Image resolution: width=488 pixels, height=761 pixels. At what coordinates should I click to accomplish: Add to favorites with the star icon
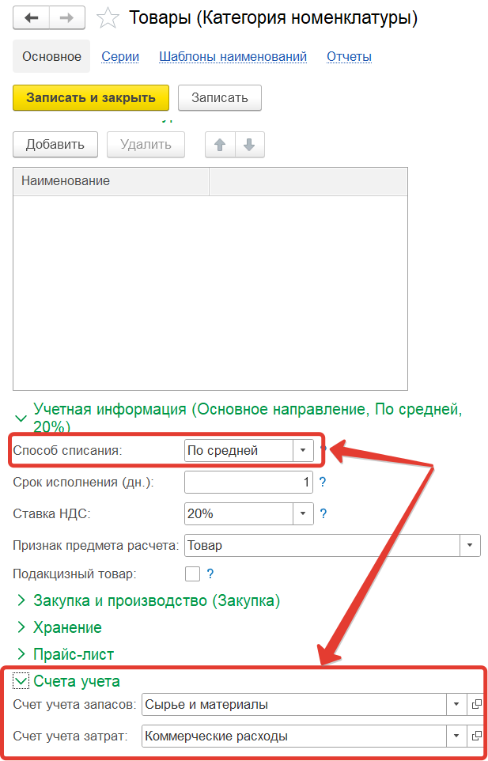click(x=108, y=18)
